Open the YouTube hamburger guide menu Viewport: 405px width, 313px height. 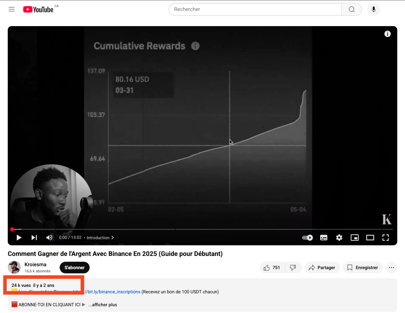12,9
